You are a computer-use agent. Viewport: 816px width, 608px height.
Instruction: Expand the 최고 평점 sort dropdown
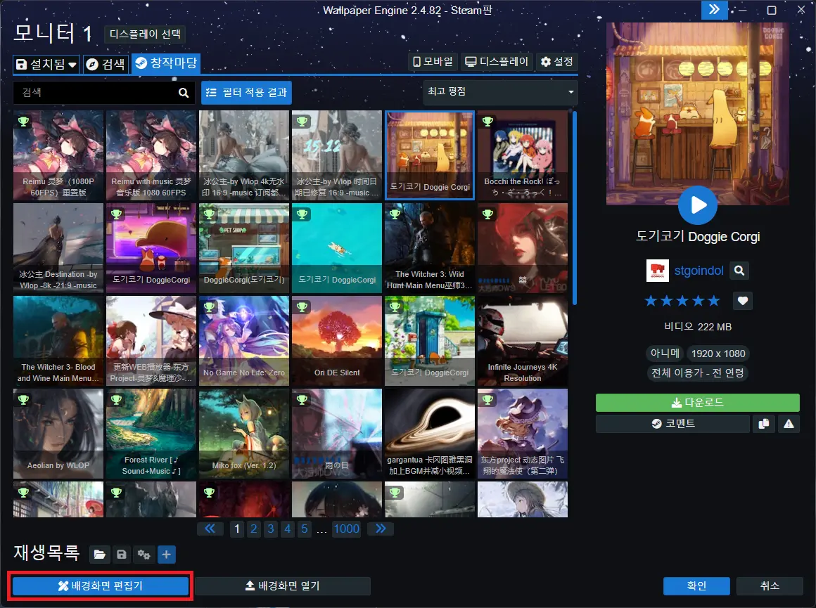click(501, 92)
